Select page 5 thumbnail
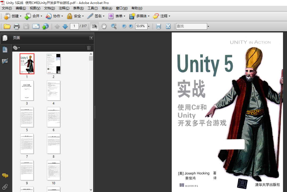 coord(27,117)
